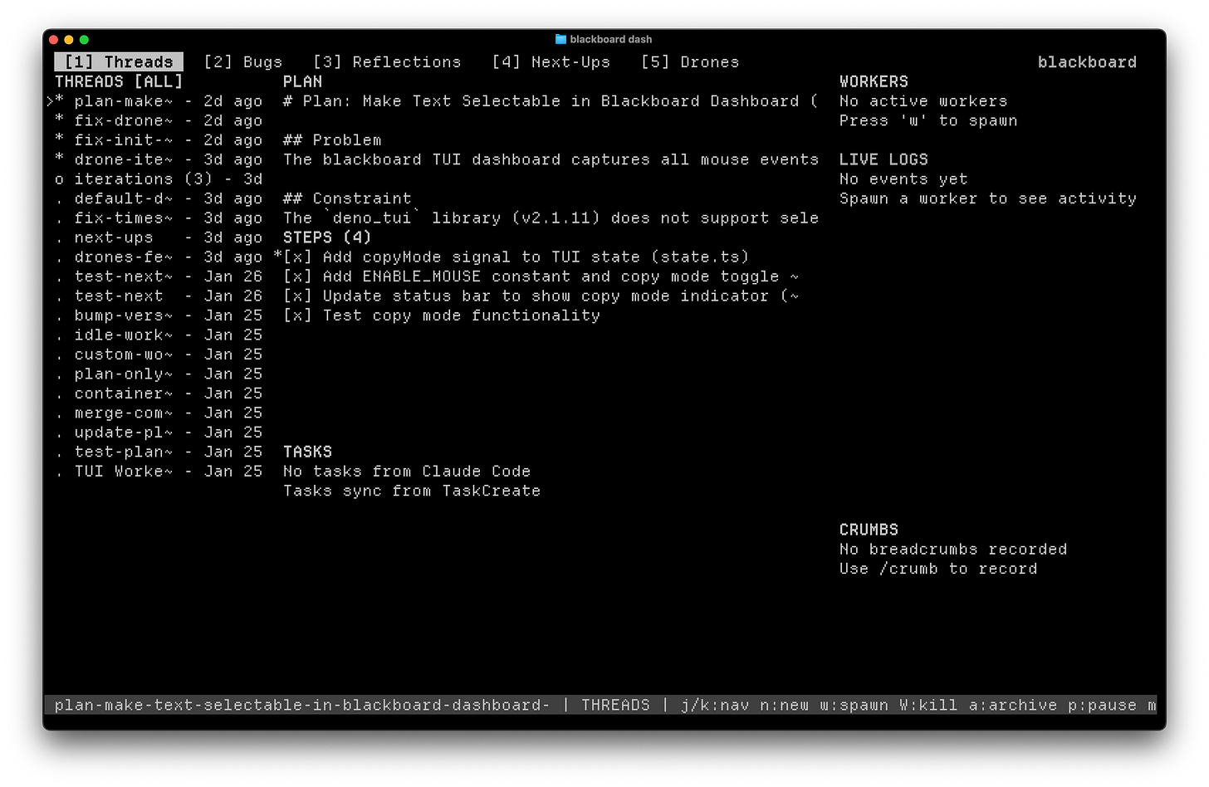Click the 'No events yet' message
Viewport: 1209px width, 787px height.
[x=903, y=179]
